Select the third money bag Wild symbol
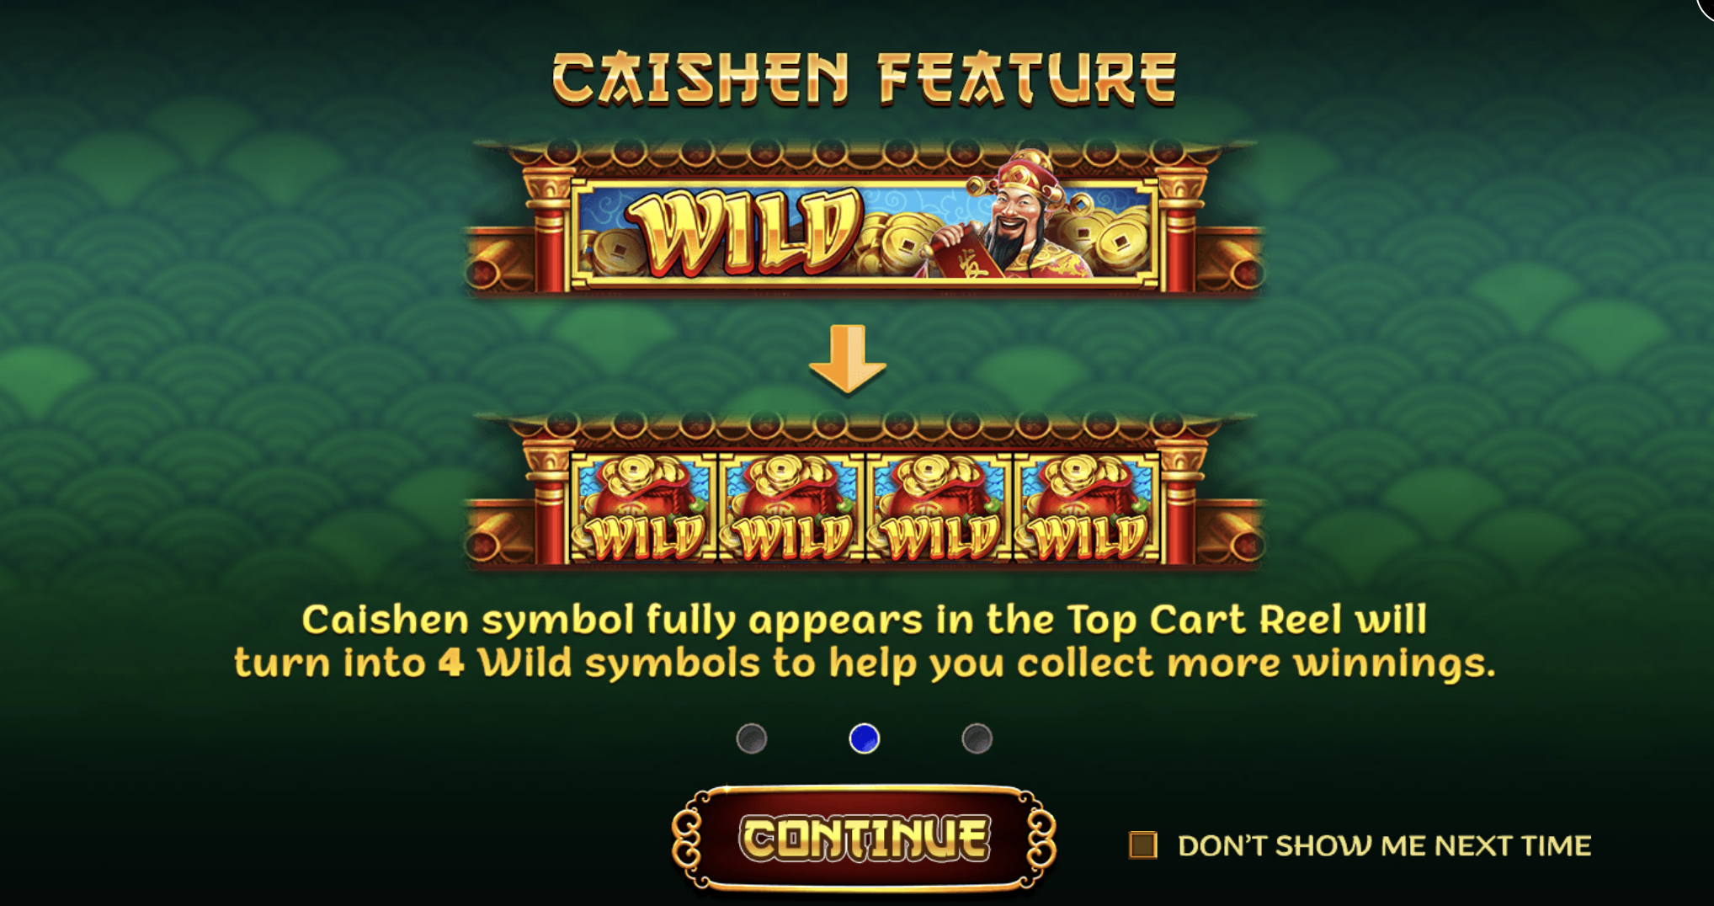 pos(940,508)
